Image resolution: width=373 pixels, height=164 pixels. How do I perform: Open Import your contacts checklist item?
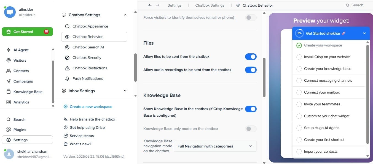329,152
